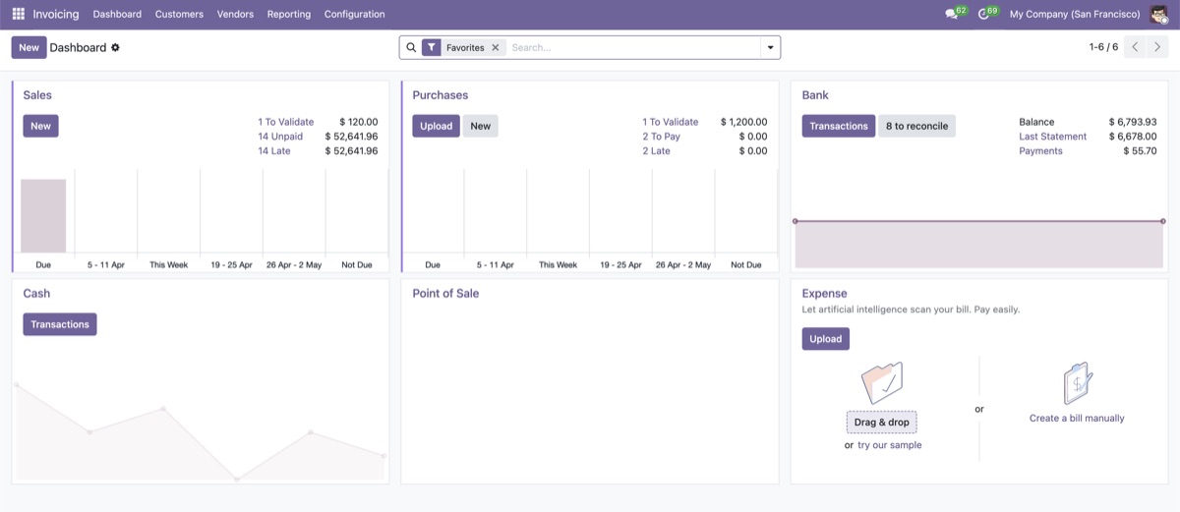Click the New button beside Dashboard
Screen dimensions: 1180x512
tap(29, 47)
